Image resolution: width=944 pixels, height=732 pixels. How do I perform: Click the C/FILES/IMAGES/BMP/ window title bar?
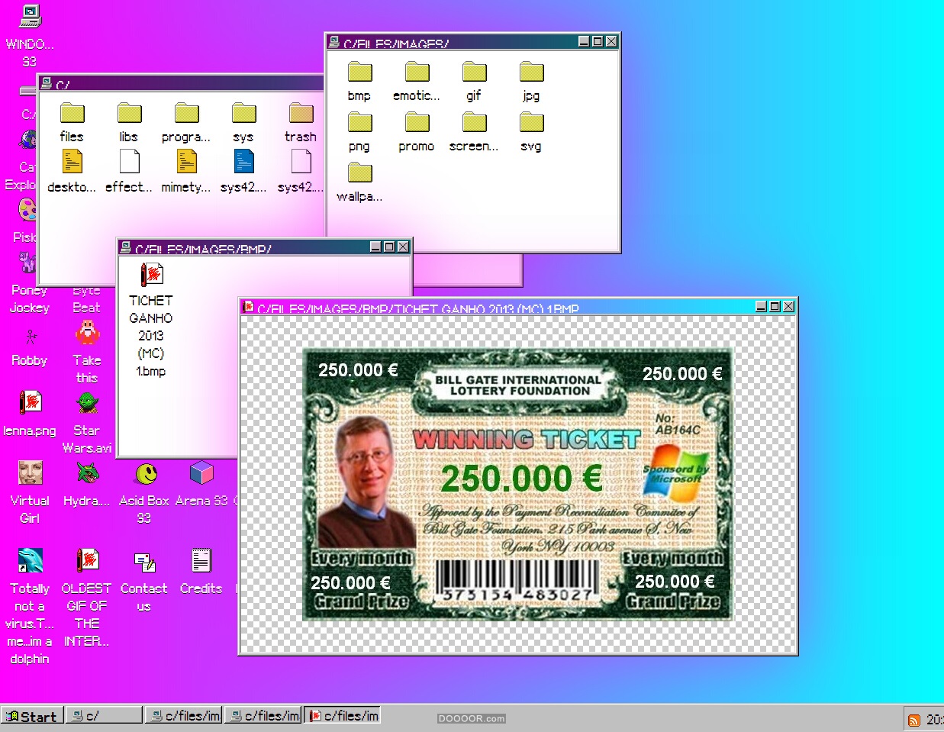(265, 247)
